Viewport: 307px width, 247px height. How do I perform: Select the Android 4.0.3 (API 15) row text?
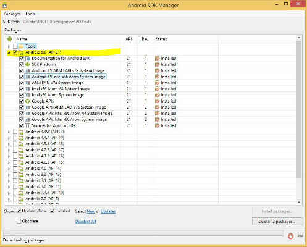44,162
